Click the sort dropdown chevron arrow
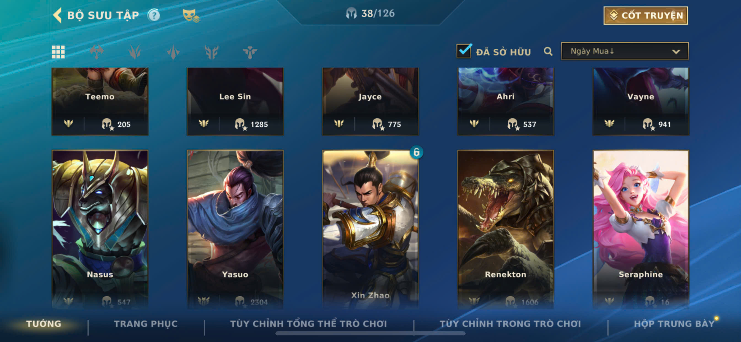This screenshot has width=741, height=342. [x=676, y=52]
